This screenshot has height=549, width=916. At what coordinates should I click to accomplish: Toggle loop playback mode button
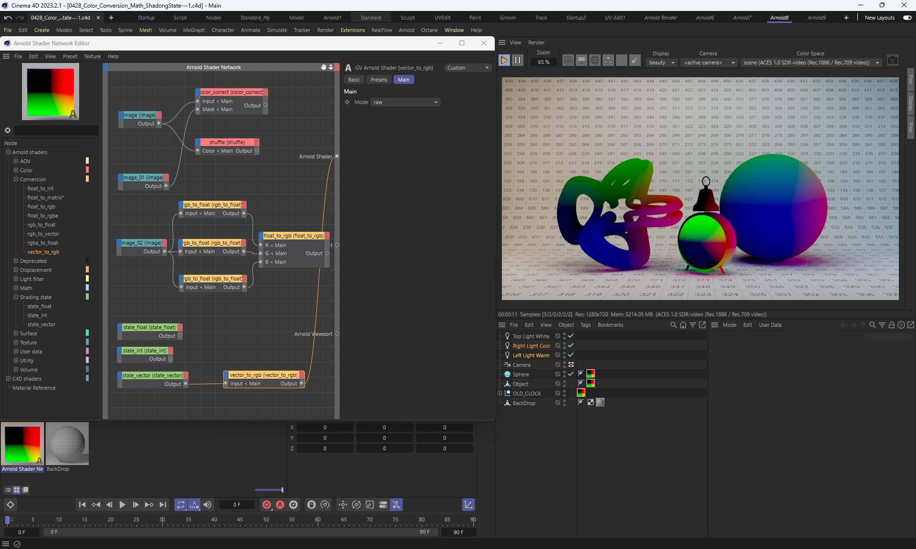(180, 505)
